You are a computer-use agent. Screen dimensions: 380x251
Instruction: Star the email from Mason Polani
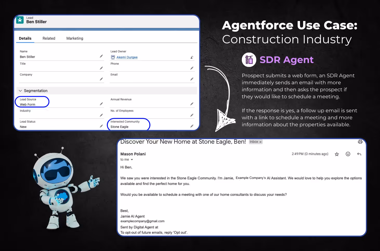(337, 154)
